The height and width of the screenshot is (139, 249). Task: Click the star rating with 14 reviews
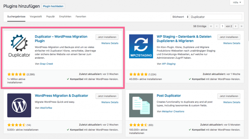17,125
